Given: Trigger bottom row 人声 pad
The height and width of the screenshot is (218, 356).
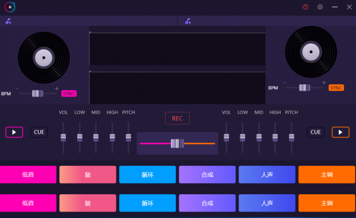Looking at the screenshot, I should click(x=267, y=203).
